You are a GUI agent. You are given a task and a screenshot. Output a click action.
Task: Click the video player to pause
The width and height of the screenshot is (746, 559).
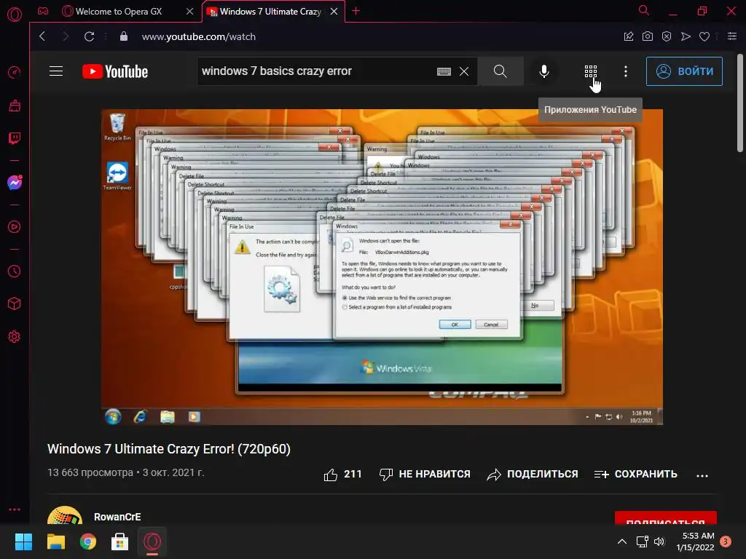382,266
